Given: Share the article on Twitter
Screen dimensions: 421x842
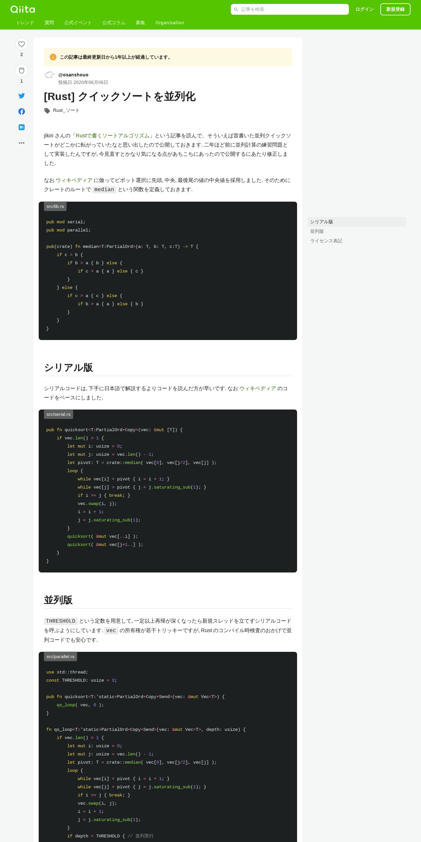Looking at the screenshot, I should pyautogui.click(x=22, y=96).
